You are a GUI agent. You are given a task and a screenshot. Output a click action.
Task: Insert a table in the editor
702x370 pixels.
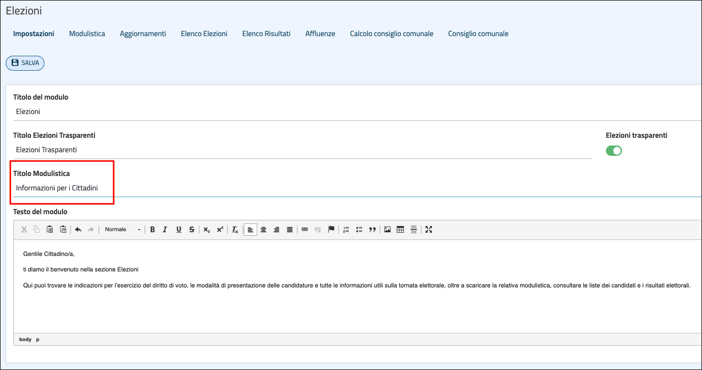[400, 230]
